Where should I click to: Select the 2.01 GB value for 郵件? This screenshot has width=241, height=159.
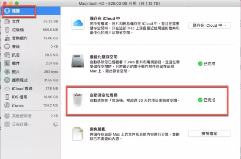[x=52, y=63]
